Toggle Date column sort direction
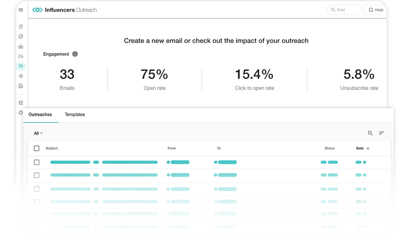This screenshot has height=236, width=400. [367, 148]
